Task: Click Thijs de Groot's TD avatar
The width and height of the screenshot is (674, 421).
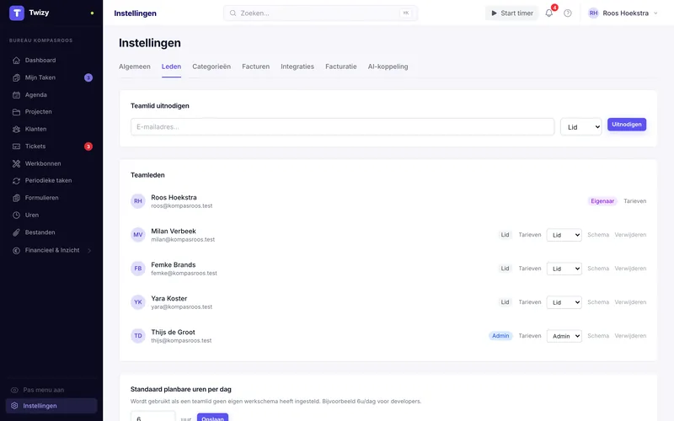Action: click(138, 336)
